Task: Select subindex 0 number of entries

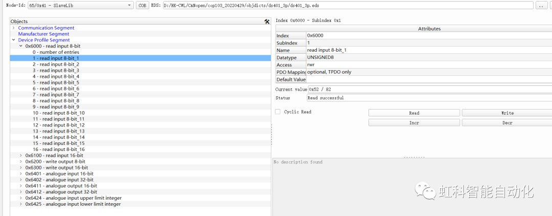Action: point(56,52)
